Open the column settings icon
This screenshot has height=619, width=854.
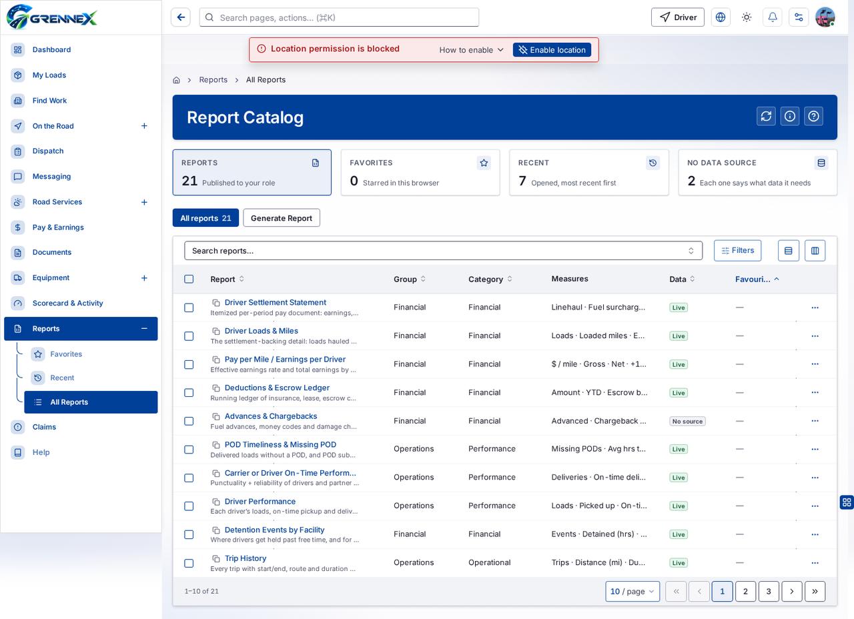point(815,250)
